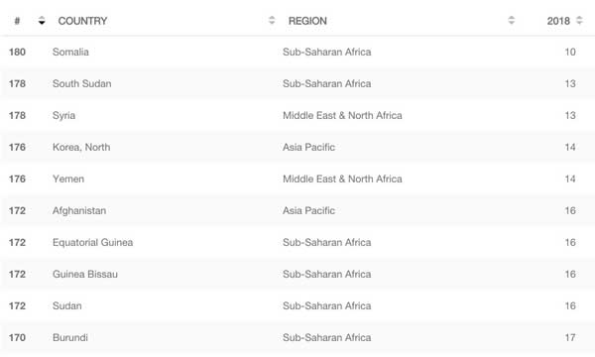Screen dimensions: 595x357
Task: Click sort arrows beside 2018 column
Action: (x=579, y=20)
